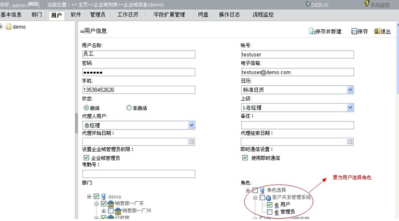Collapse the 销售部—广东 tree node
This screenshot has width=399, height=221.
[96, 204]
